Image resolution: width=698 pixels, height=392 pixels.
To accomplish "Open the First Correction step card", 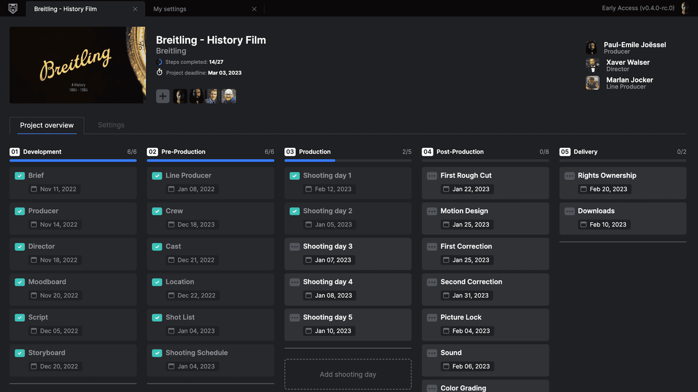I will (485, 253).
